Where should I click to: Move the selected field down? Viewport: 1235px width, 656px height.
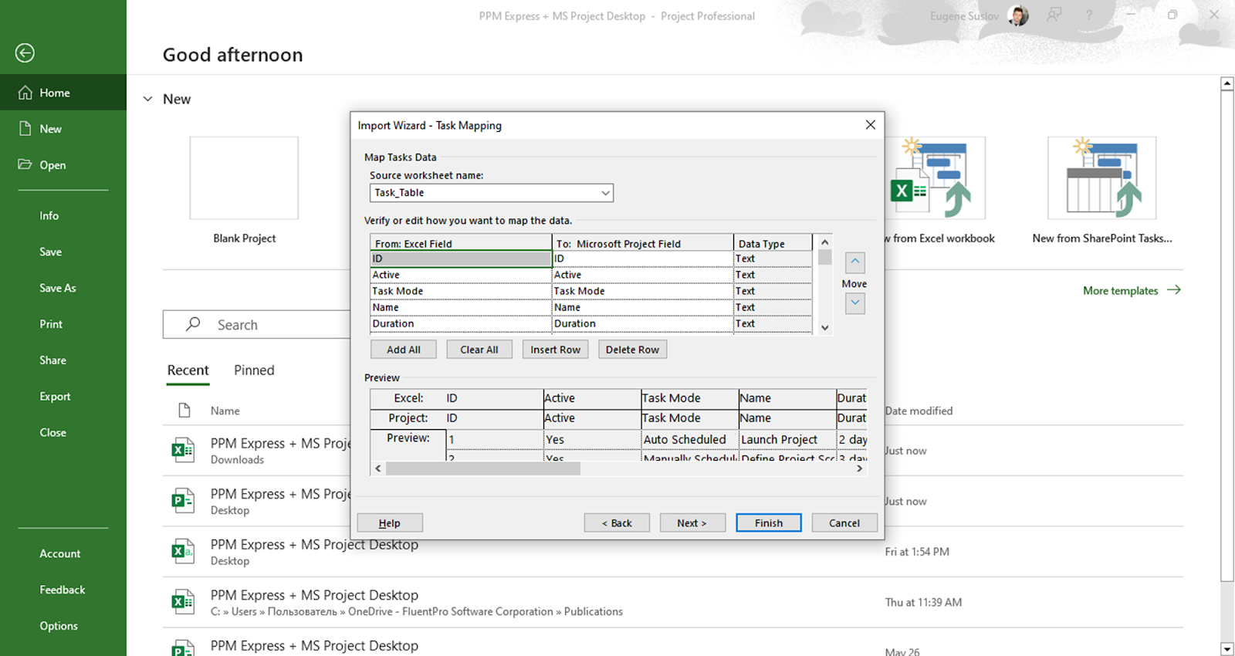(854, 303)
